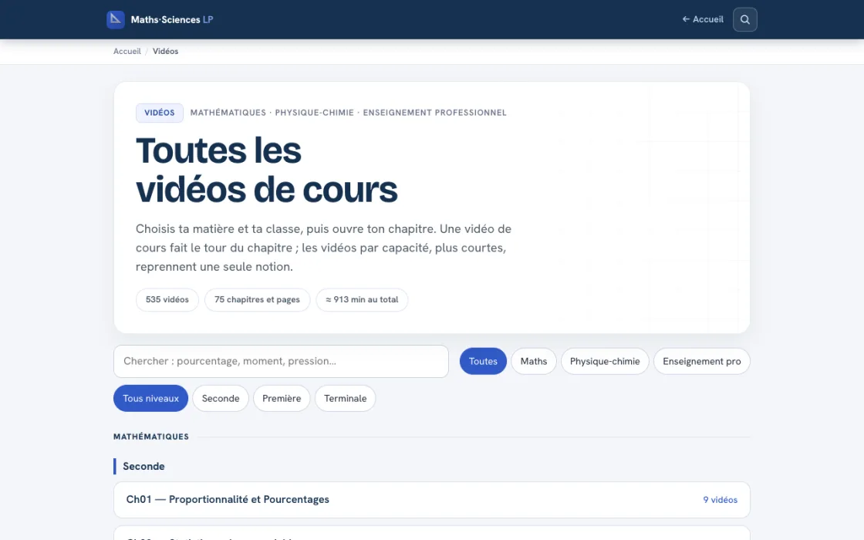
Task: Focus the Chercher search input field
Action: pyautogui.click(x=281, y=362)
